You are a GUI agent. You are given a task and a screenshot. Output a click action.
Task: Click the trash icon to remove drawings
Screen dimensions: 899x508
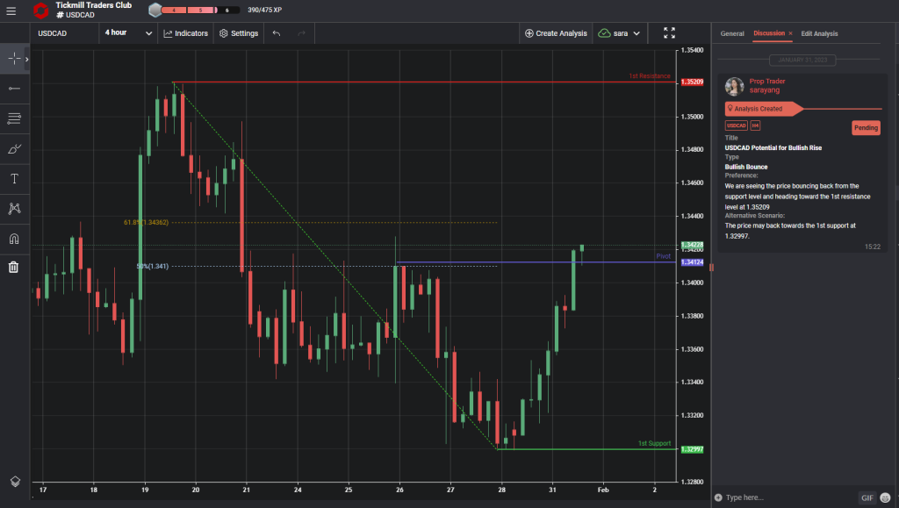tap(13, 266)
